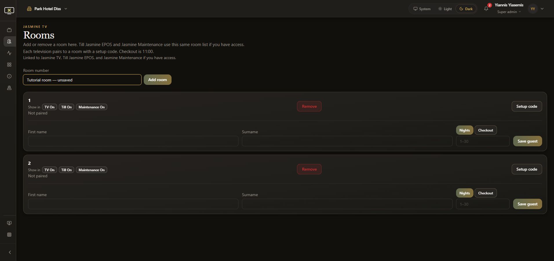The height and width of the screenshot is (261, 554).
Task: Click the Surname field for room 2
Action: tap(347, 204)
